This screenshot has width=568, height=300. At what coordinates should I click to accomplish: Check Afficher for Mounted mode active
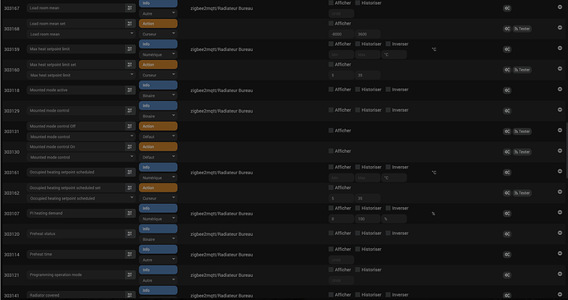pyautogui.click(x=331, y=90)
